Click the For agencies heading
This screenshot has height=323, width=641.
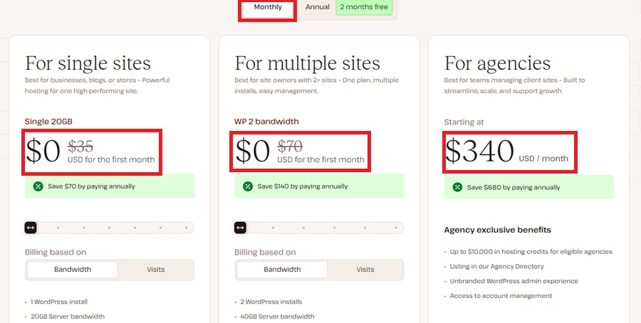tap(498, 64)
